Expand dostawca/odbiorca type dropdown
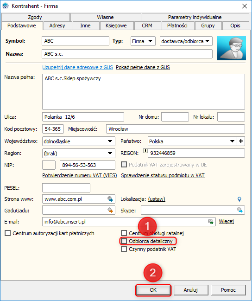Viewport: 252px width, 301px height. 186,41
